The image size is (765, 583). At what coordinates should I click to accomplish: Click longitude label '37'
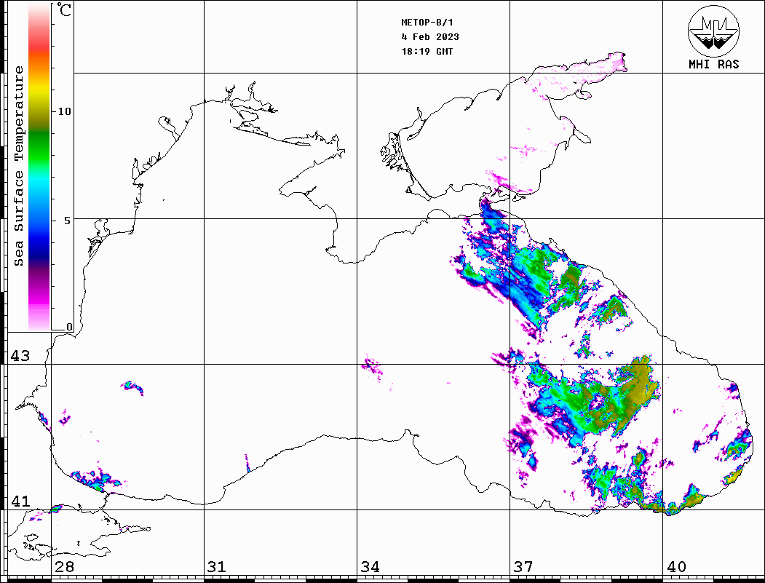coord(523,567)
